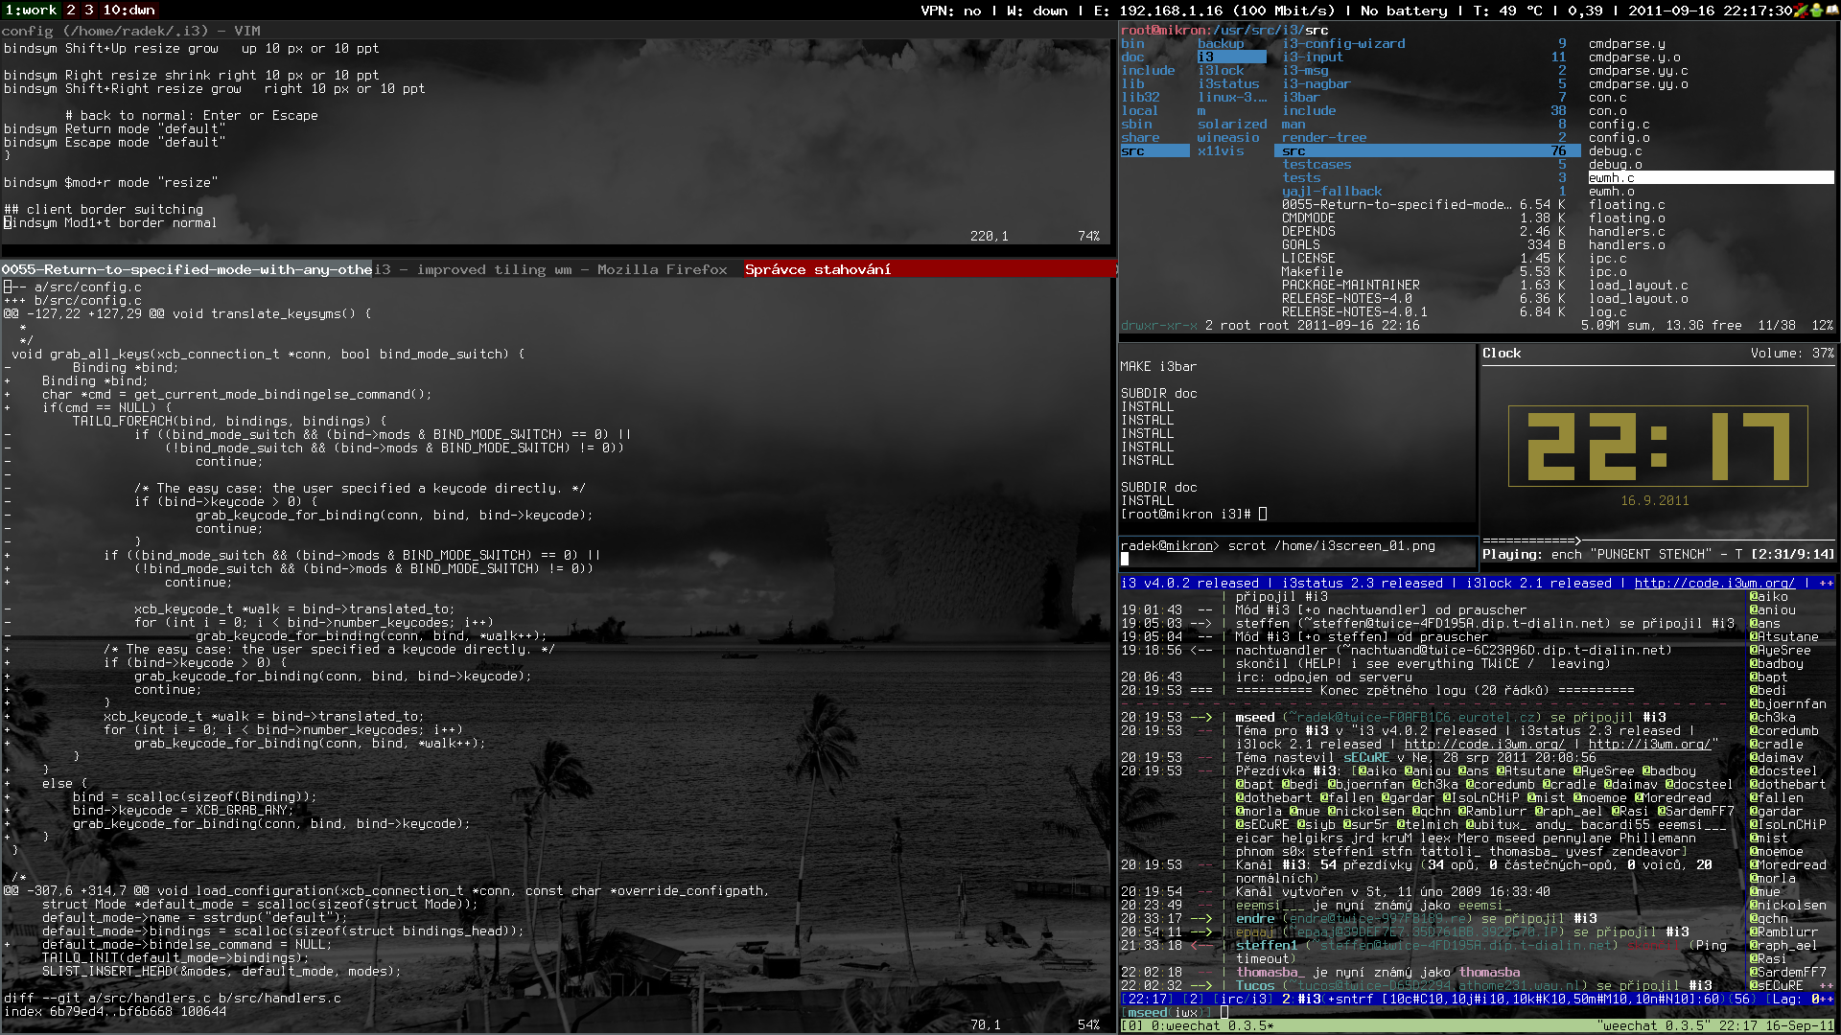The width and height of the screenshot is (1841, 1035).
Task: Select ewmh.c in the file list
Action: coord(1611,178)
